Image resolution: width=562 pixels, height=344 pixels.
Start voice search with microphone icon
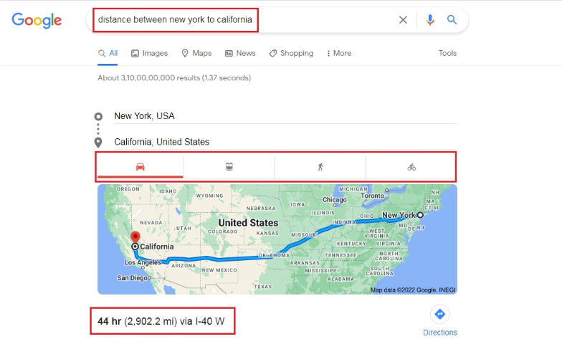point(430,20)
